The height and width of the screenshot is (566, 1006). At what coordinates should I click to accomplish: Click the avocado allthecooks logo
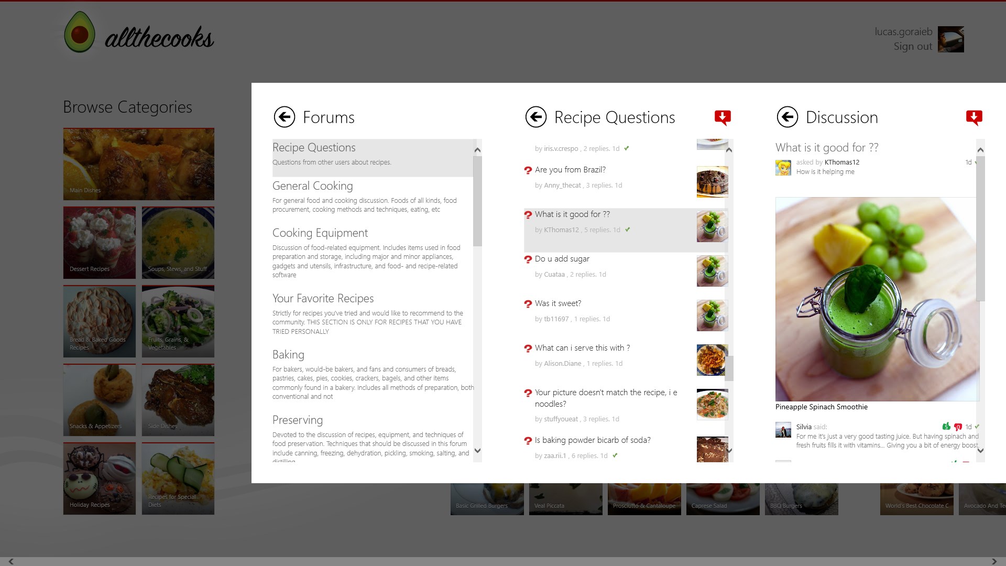click(80, 33)
